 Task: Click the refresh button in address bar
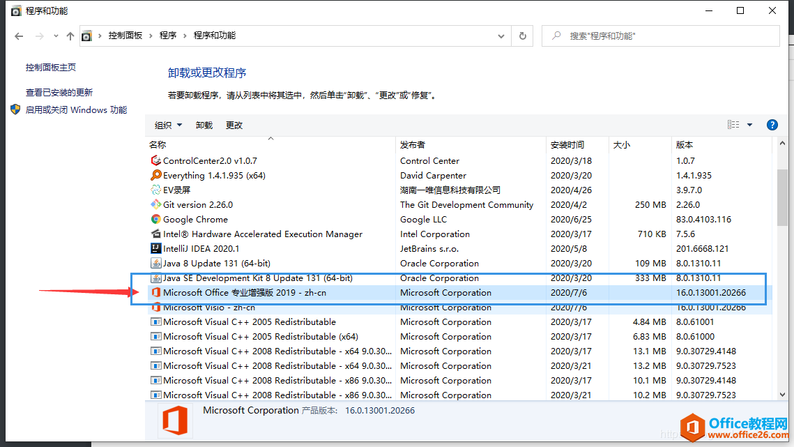click(523, 36)
